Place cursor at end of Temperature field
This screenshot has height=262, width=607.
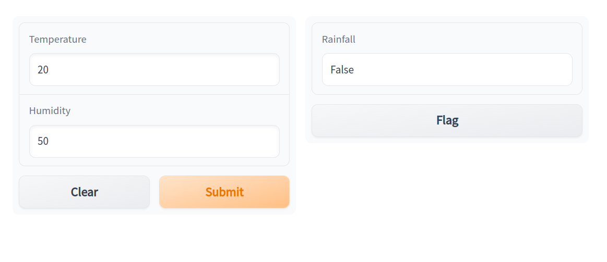[261, 69]
